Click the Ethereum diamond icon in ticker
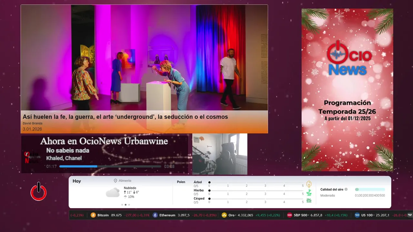This screenshot has height=232, width=413. point(155,215)
